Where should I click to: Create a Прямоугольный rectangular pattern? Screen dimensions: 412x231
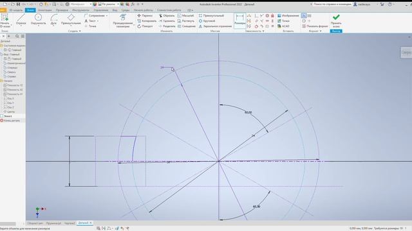(x=211, y=15)
